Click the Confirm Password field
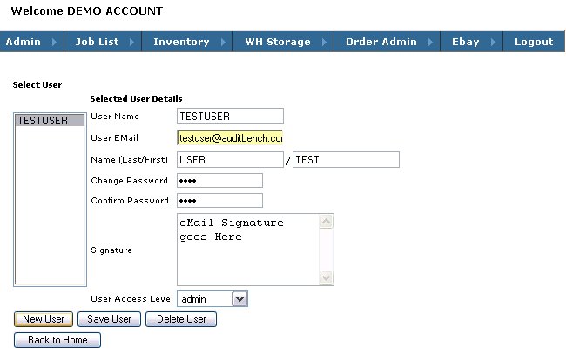This screenshot has width=566, height=360. (x=219, y=201)
